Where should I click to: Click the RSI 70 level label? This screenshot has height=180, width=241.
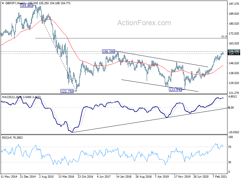click(x=230, y=147)
